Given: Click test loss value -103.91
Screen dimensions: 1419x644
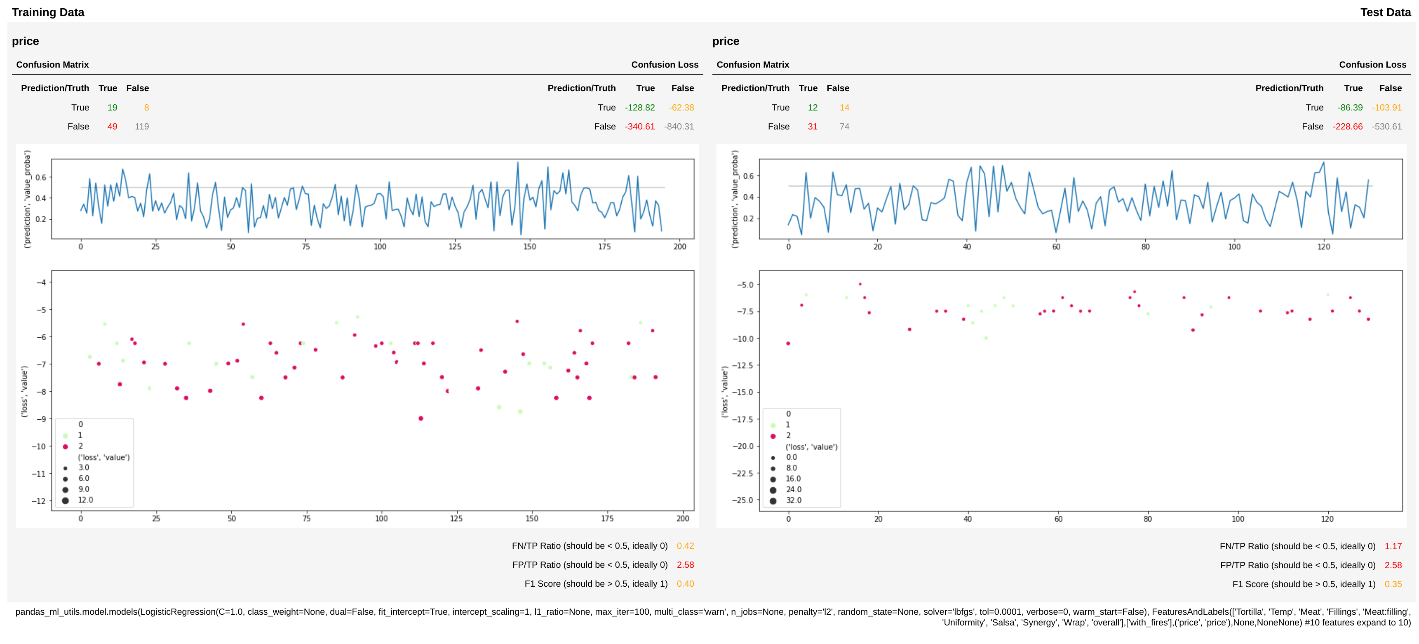Looking at the screenshot, I should point(1386,108).
